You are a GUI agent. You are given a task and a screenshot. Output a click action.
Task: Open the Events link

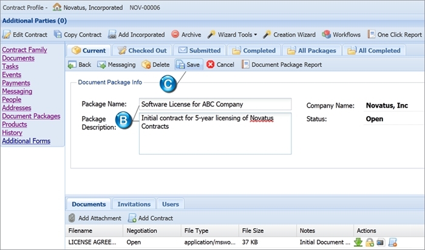coord(12,75)
